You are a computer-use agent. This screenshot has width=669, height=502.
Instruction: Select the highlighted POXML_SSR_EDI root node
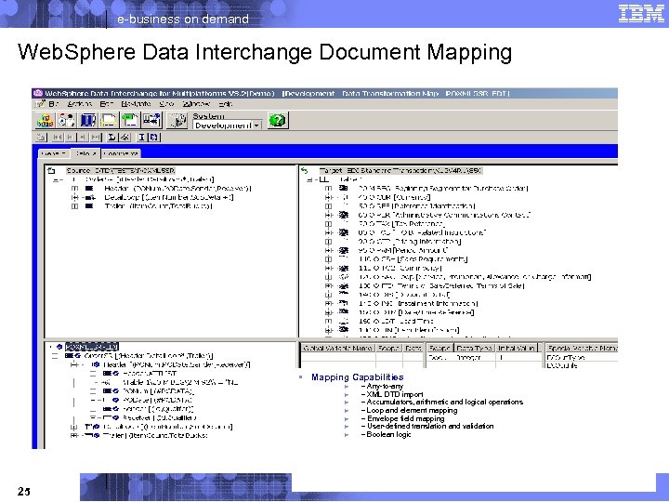92,347
